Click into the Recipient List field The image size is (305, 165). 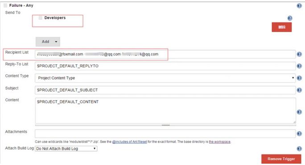click(x=165, y=54)
